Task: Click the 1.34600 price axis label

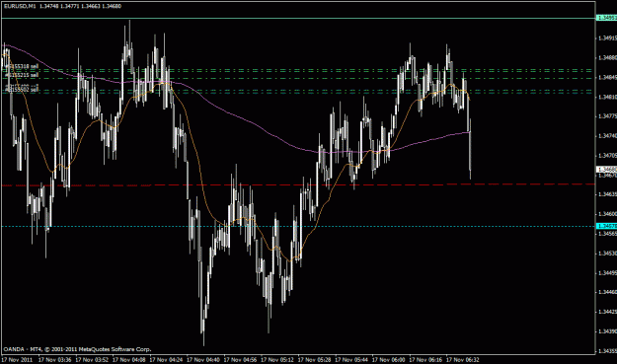Action: point(607,214)
